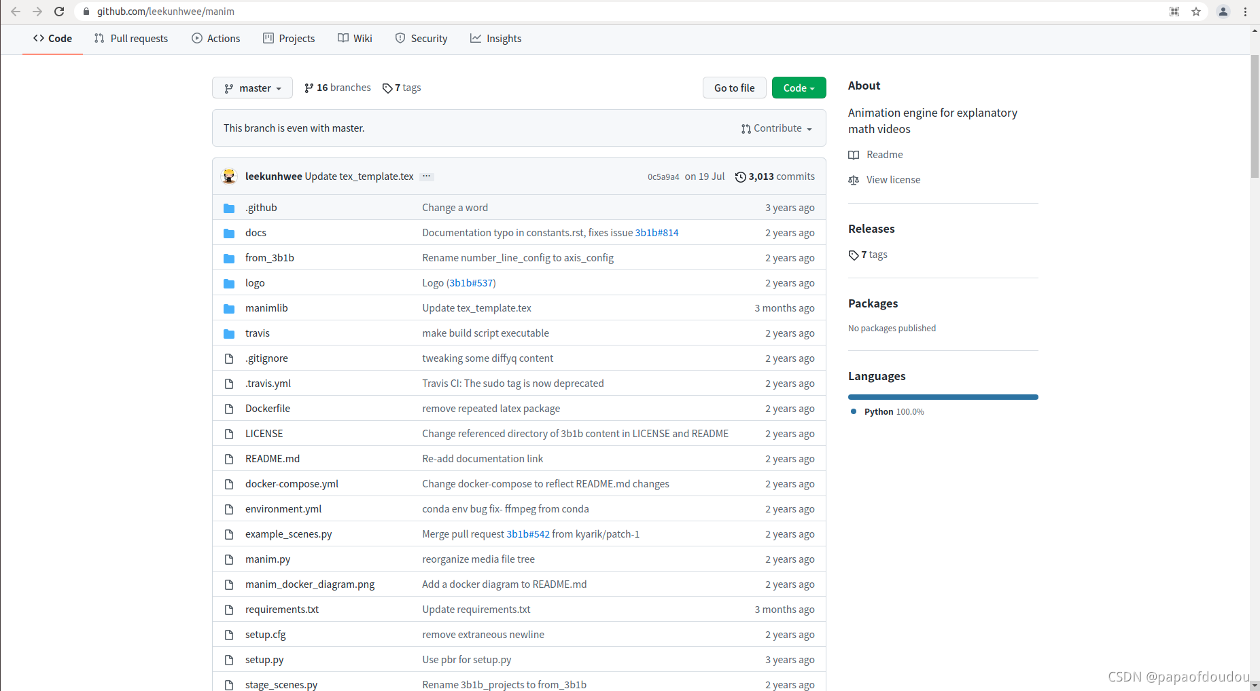Open commit hash 0c5a9a4
Screen dimensions: 1260x691
pyautogui.click(x=663, y=176)
